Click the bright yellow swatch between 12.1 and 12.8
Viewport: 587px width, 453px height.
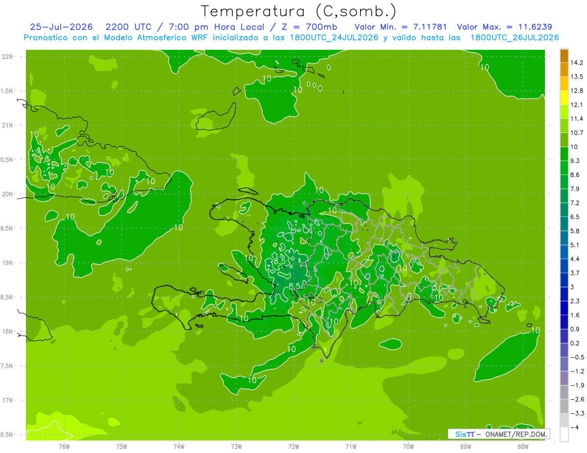pyautogui.click(x=564, y=98)
